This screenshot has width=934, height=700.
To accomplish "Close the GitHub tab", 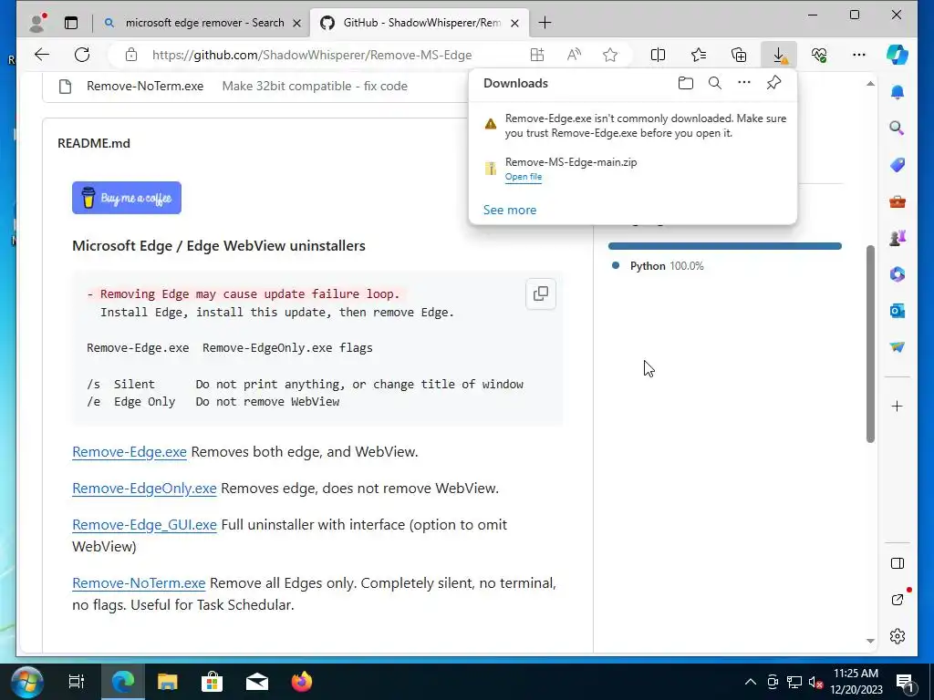I will tap(515, 23).
